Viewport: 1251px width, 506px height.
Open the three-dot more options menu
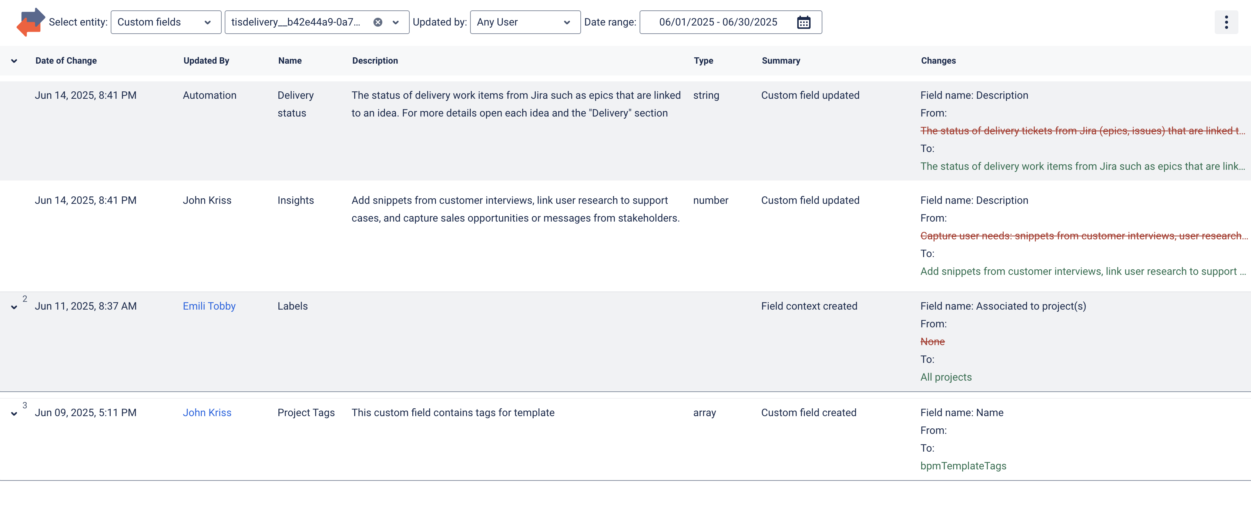point(1226,22)
